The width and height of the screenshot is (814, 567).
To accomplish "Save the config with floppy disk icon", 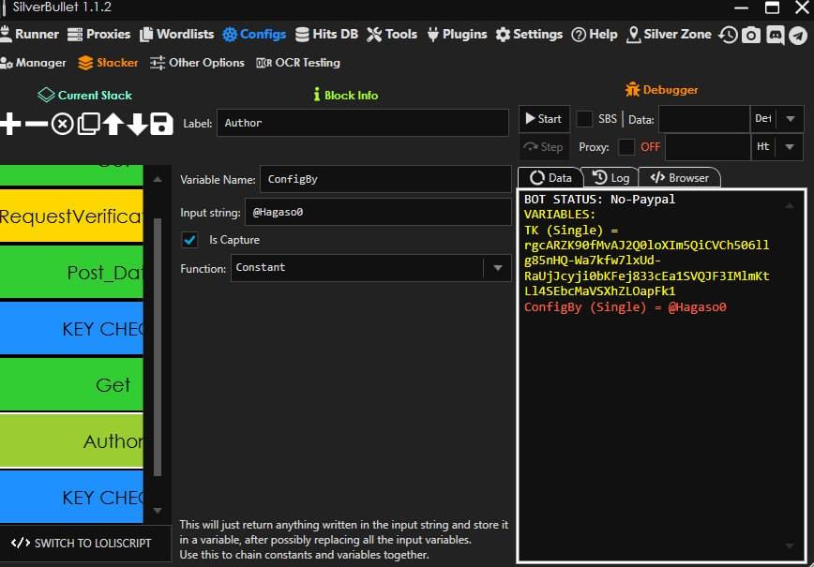I will (161, 124).
